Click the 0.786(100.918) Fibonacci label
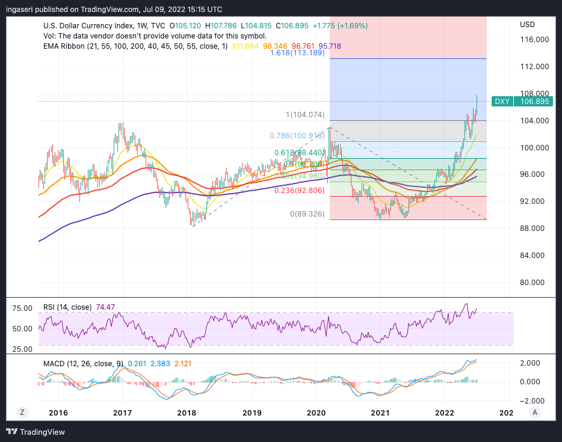Viewport: 562px width, 442px height. [297, 136]
